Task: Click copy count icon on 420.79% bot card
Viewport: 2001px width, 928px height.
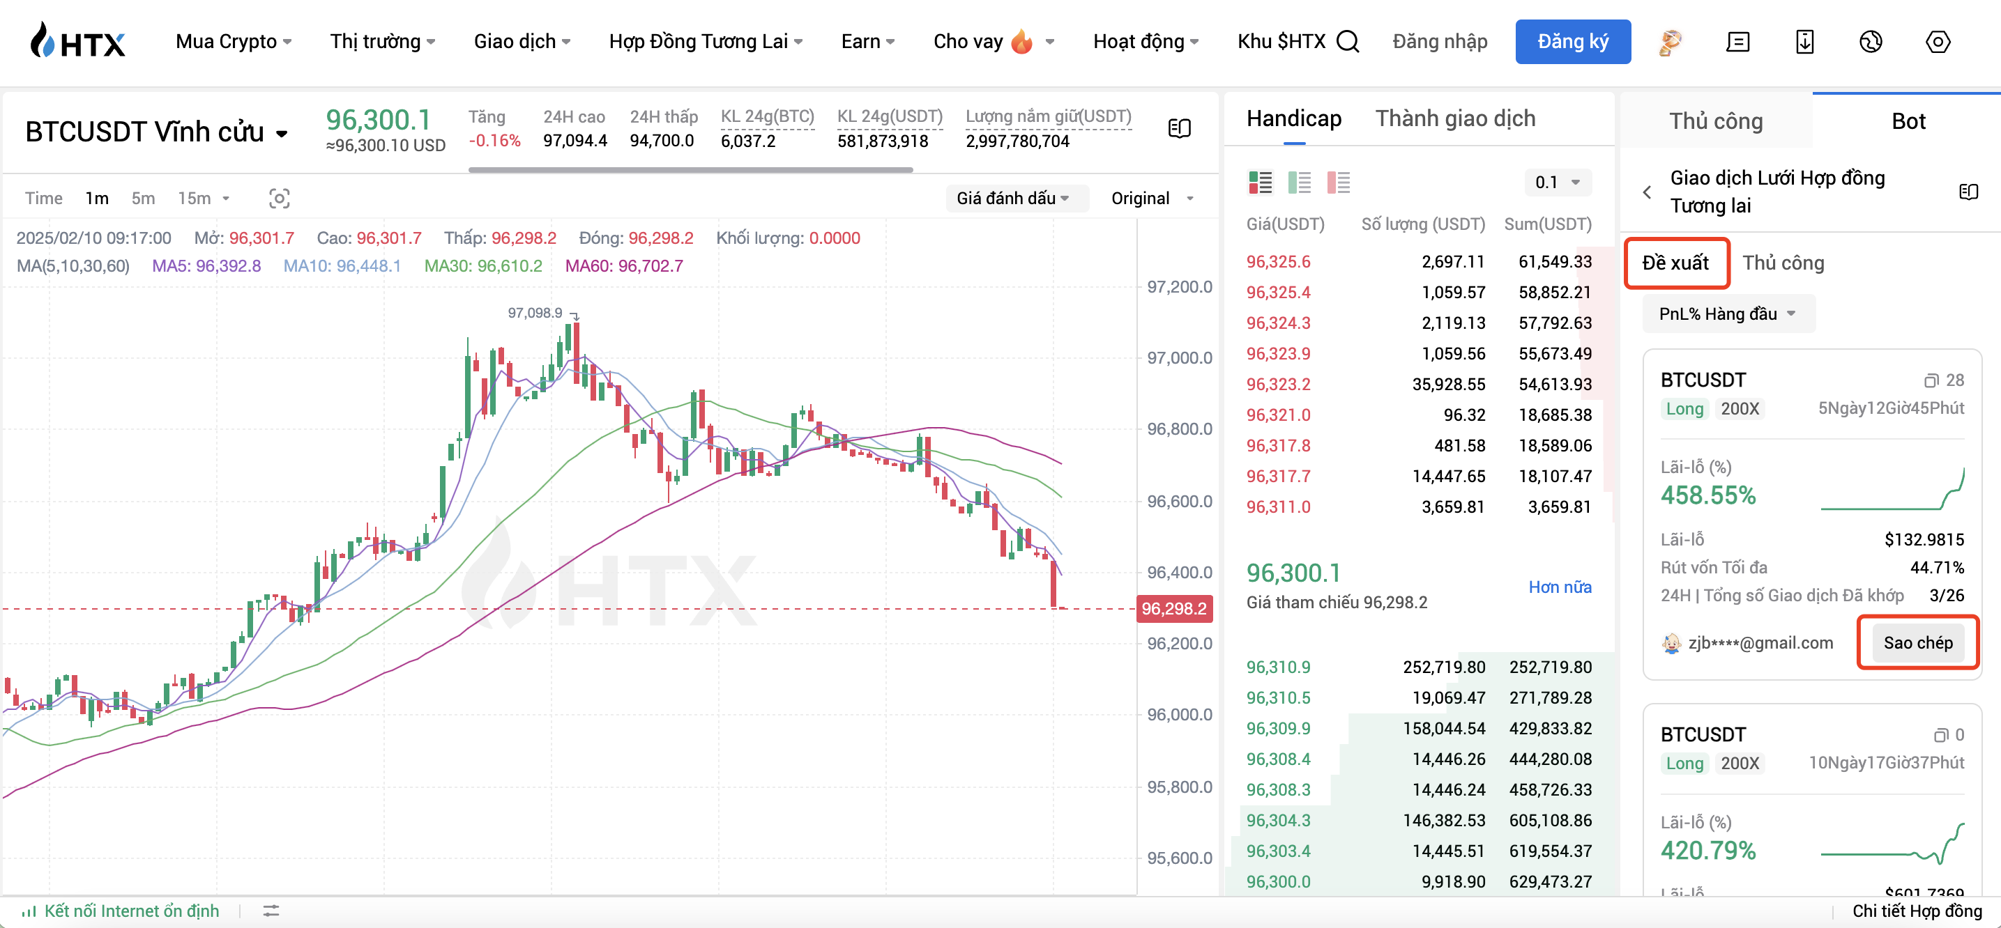Action: 1940,736
